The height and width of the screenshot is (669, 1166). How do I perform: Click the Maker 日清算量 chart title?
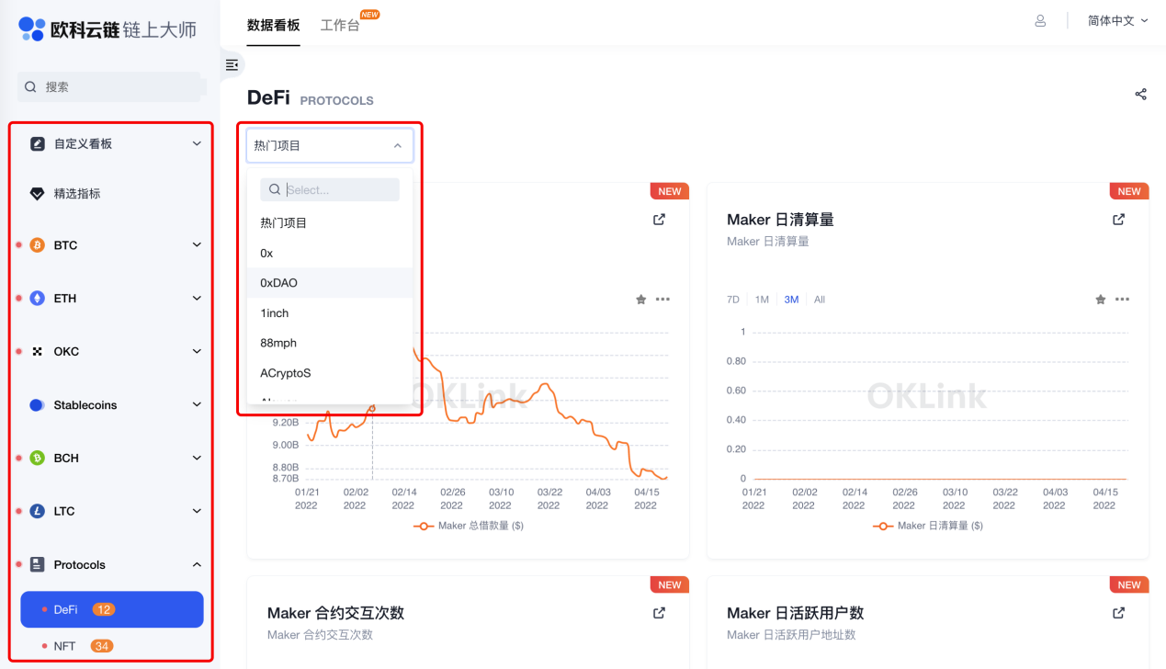780,220
